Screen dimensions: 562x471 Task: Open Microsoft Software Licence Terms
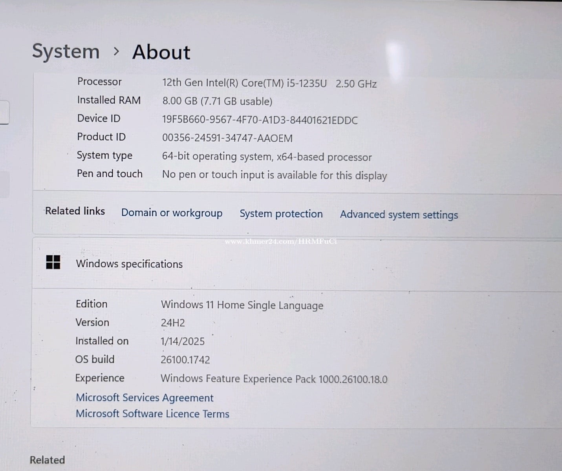click(152, 414)
